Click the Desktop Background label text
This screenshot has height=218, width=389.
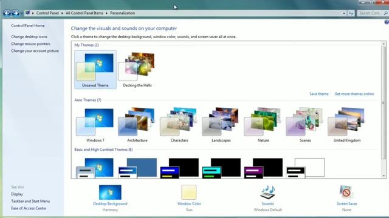[x=110, y=203]
